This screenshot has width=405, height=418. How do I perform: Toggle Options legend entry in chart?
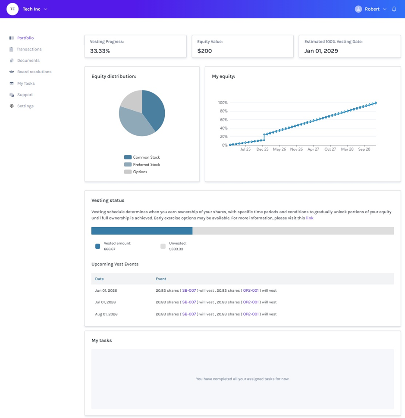tap(135, 172)
